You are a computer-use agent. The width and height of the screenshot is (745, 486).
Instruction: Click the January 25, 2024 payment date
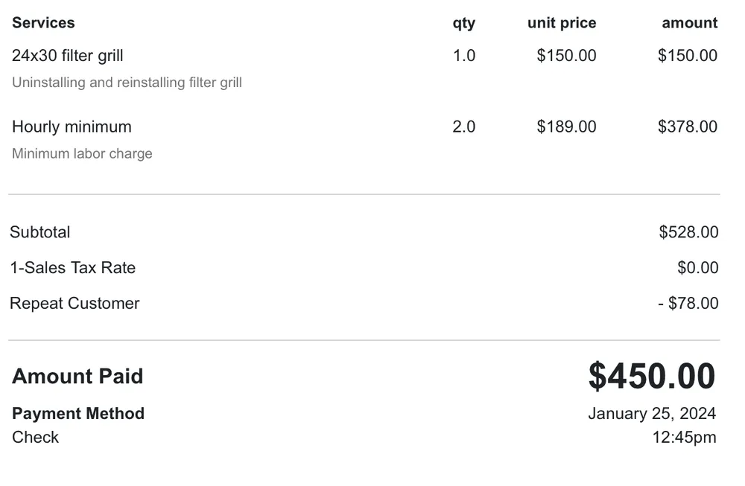point(651,414)
